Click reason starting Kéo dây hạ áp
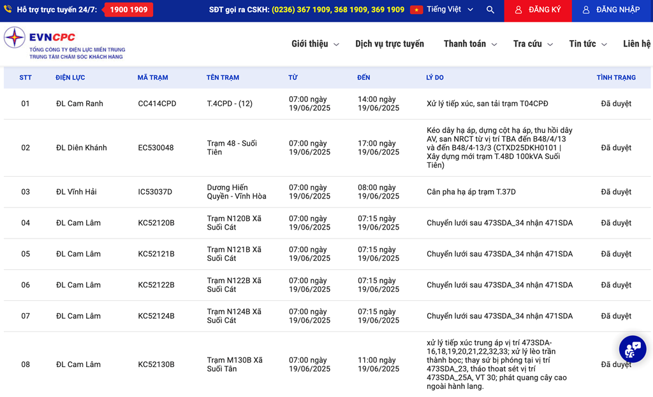653x397 pixels. 499,148
